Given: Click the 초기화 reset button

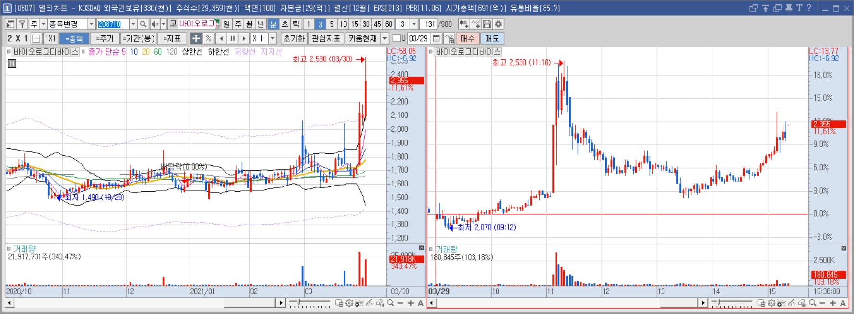Looking at the screenshot, I should click(x=294, y=38).
